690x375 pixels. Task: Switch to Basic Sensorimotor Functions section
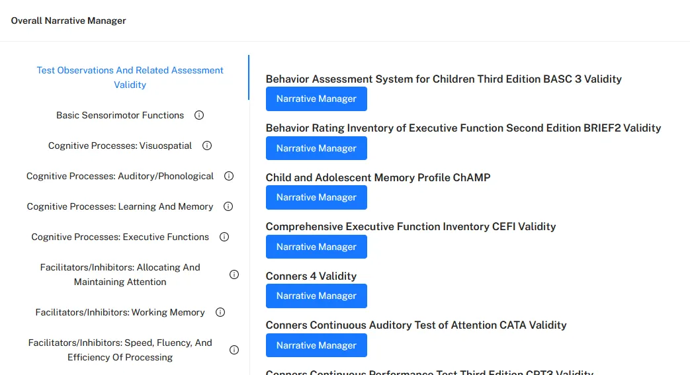[120, 115]
